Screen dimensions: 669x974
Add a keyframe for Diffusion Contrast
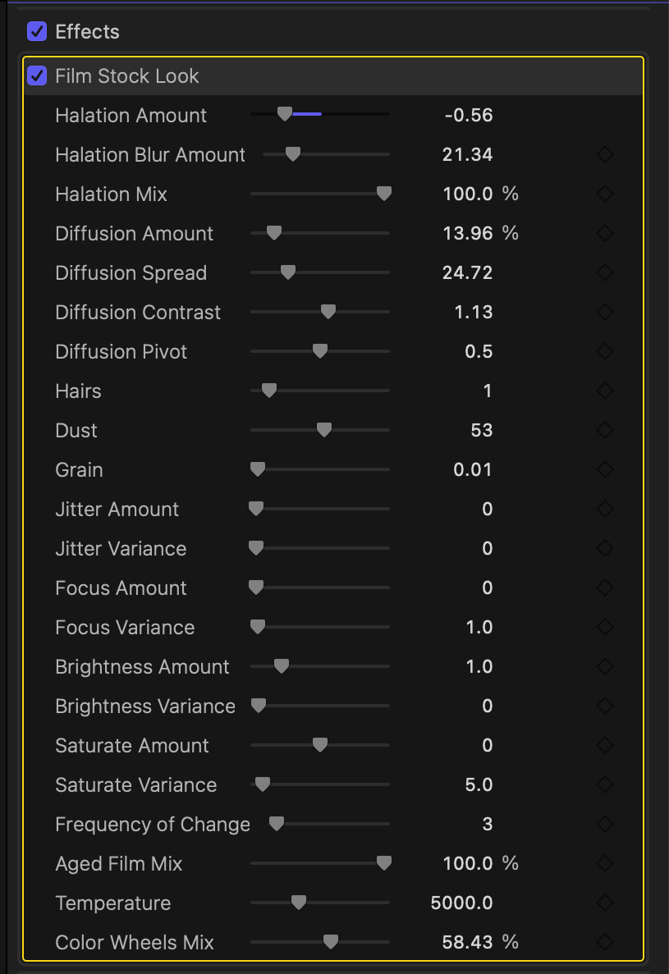(x=604, y=312)
